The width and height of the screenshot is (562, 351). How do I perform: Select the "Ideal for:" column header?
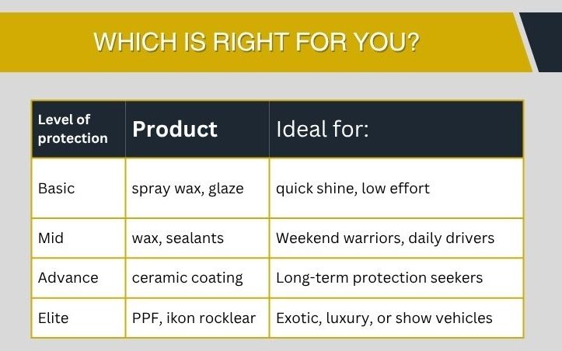click(x=322, y=129)
